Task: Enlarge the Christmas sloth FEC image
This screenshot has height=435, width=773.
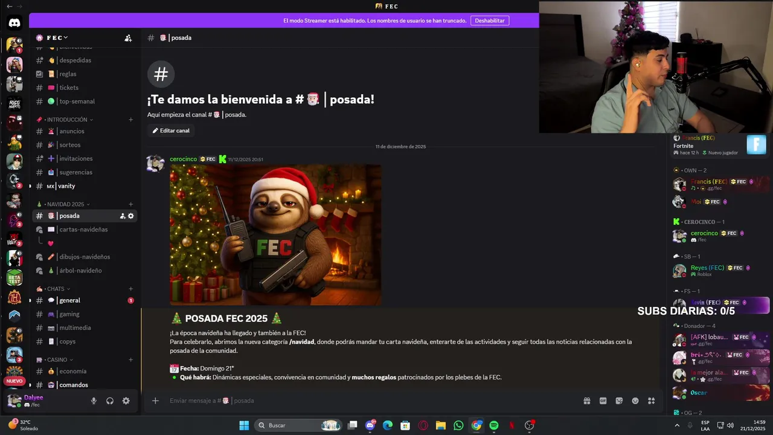Action: click(x=275, y=235)
